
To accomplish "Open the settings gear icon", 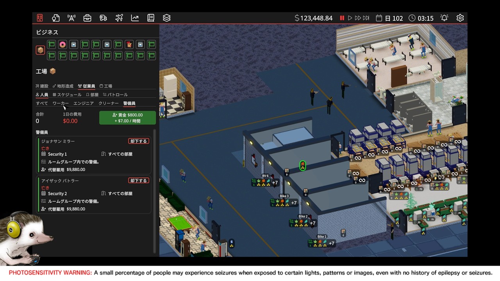I will pyautogui.click(x=460, y=18).
